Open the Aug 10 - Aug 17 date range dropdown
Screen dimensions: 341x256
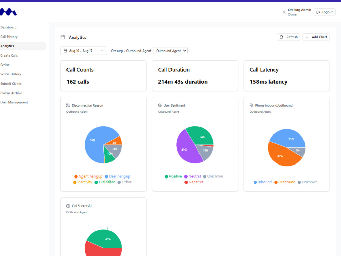pyautogui.click(x=84, y=51)
